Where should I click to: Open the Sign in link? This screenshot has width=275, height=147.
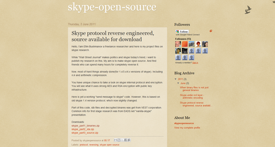pos(195,63)
